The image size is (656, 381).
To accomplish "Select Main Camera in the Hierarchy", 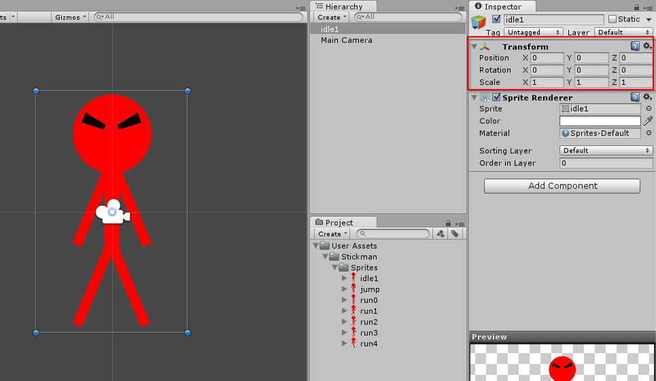I will 347,40.
